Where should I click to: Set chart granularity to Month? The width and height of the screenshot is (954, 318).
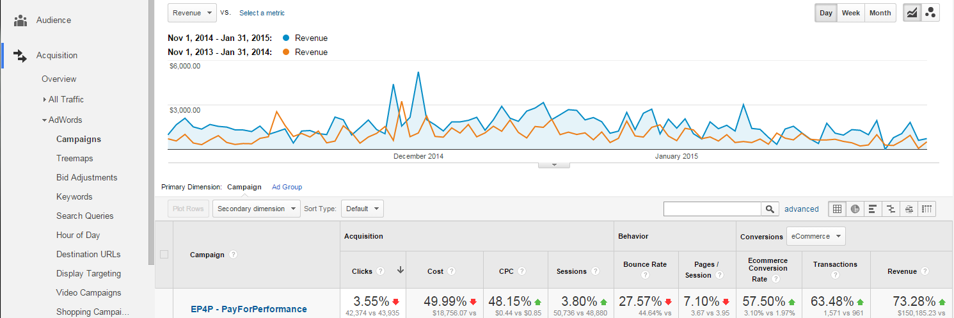(880, 13)
